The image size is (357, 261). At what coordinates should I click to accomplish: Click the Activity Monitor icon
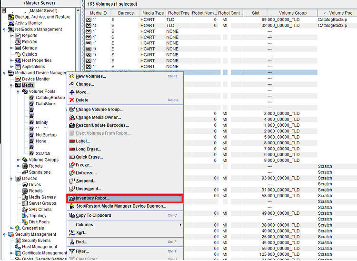tap(11, 23)
